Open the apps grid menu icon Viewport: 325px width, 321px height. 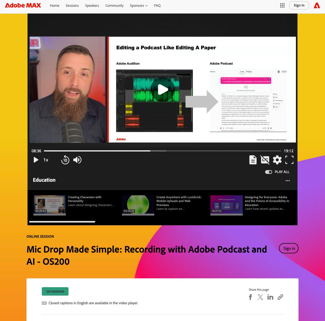pos(282,5)
